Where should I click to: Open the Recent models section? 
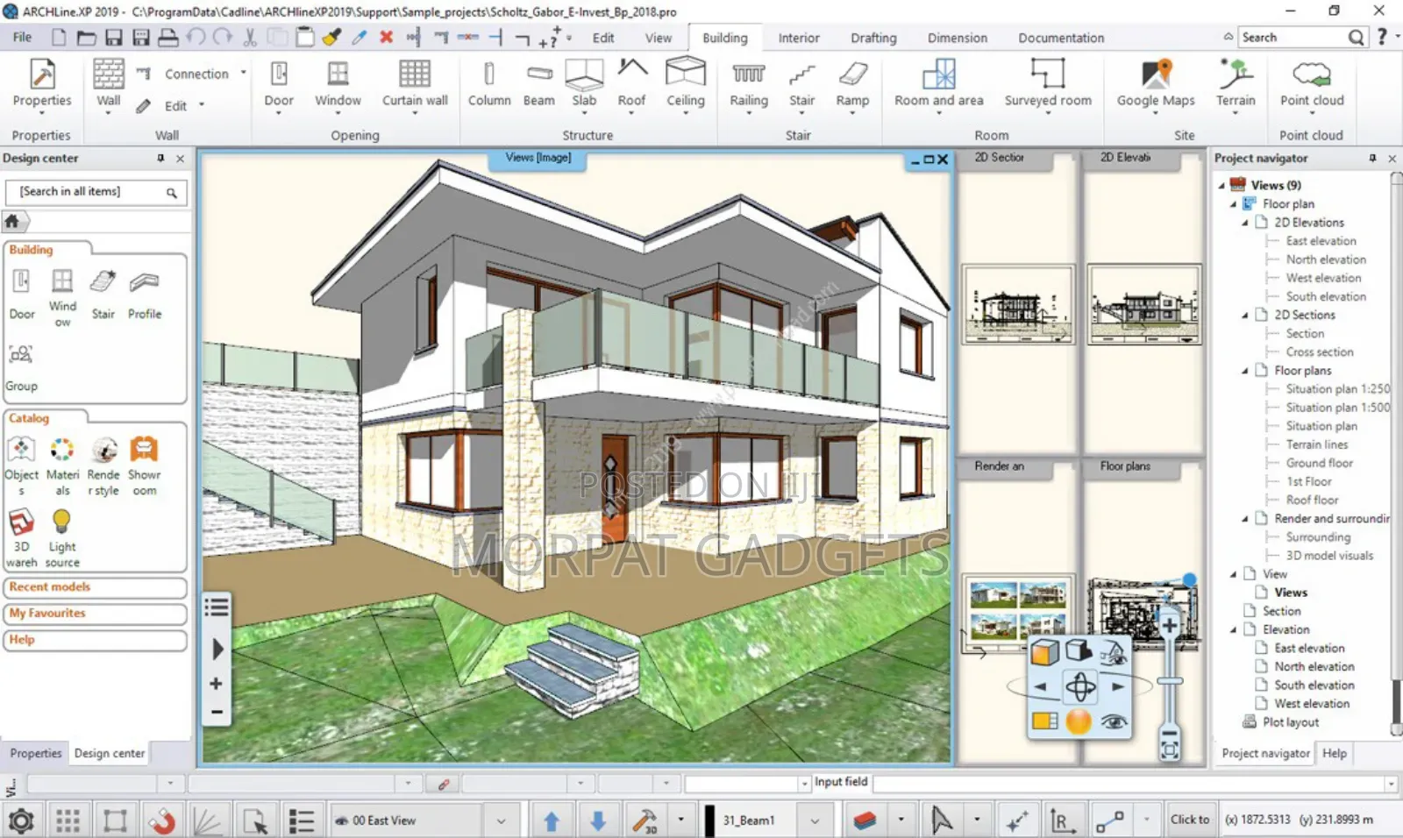coord(95,587)
